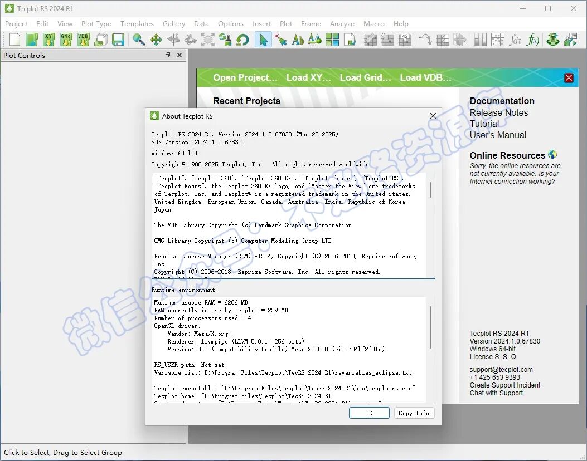Close the About Tecplot RS dialog

coord(433,116)
